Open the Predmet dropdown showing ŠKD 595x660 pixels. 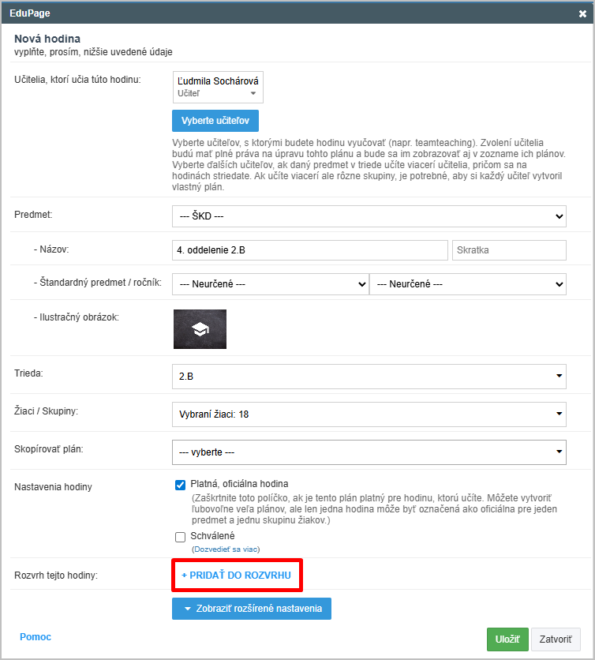(369, 216)
